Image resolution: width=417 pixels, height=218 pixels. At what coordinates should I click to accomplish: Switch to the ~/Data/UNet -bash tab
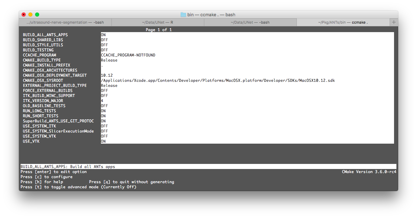pos(250,22)
